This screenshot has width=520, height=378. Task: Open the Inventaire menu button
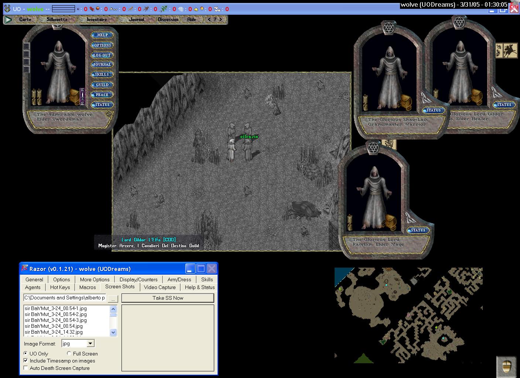pyautogui.click(x=97, y=20)
